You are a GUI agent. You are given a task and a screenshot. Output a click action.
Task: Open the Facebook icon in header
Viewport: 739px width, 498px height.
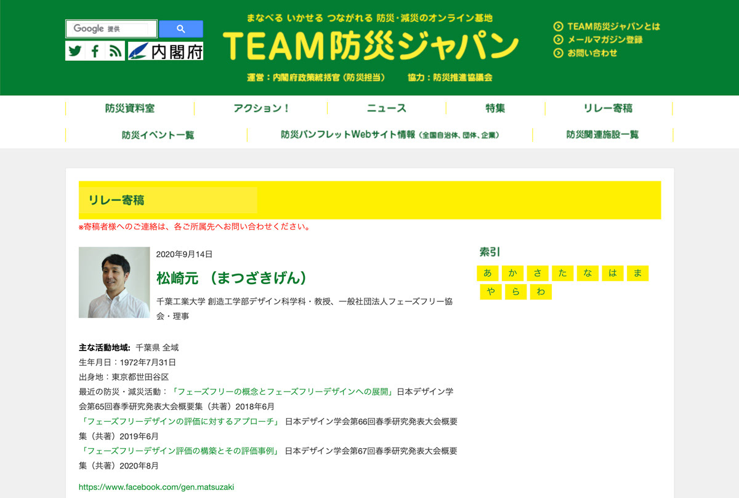tap(95, 51)
